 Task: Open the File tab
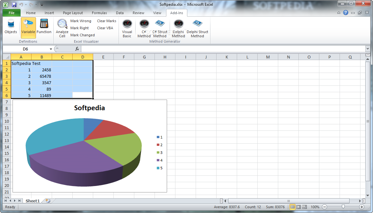tap(12, 13)
